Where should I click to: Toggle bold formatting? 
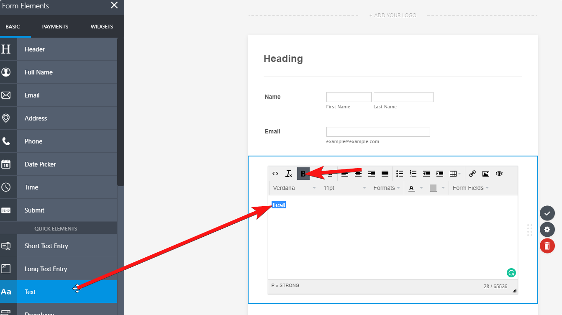(303, 174)
